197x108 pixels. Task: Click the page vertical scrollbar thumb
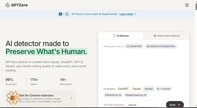(196, 6)
